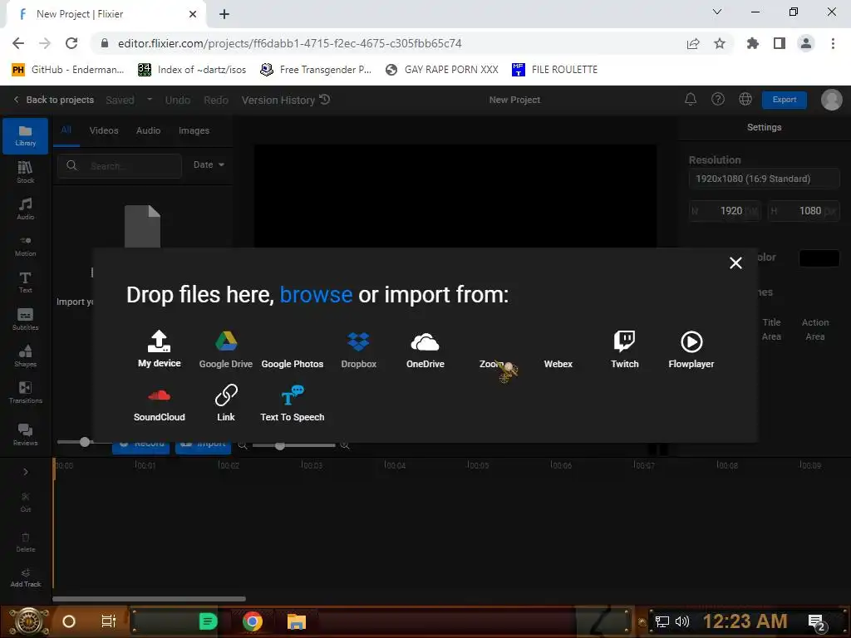Open a new browser tab
The height and width of the screenshot is (638, 851).
pyautogui.click(x=224, y=15)
